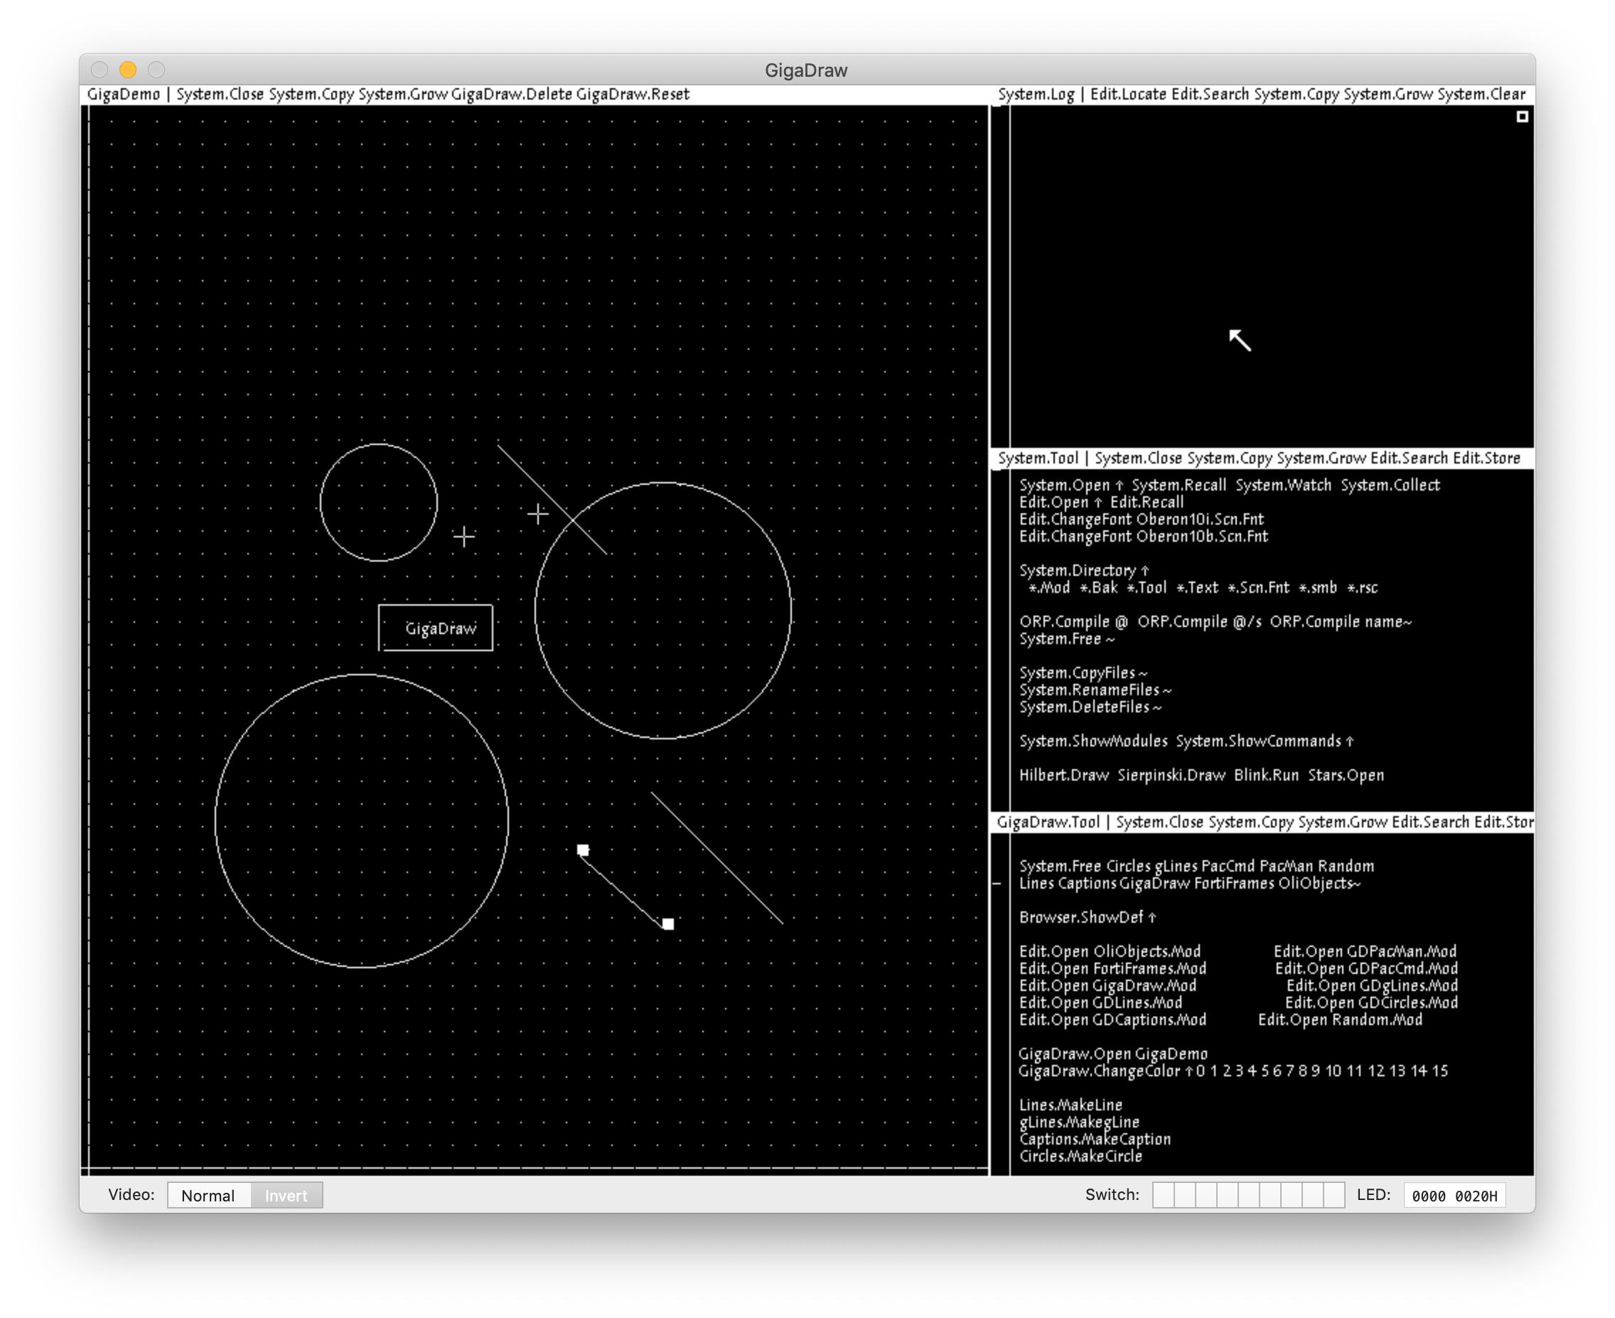Screen dimensions: 1615x1318
Task: Run System.Clear in the System.Log bar
Action: point(1481,94)
